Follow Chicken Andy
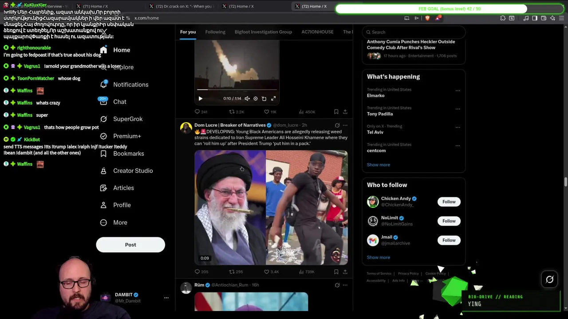The height and width of the screenshot is (319, 568). click(x=449, y=202)
